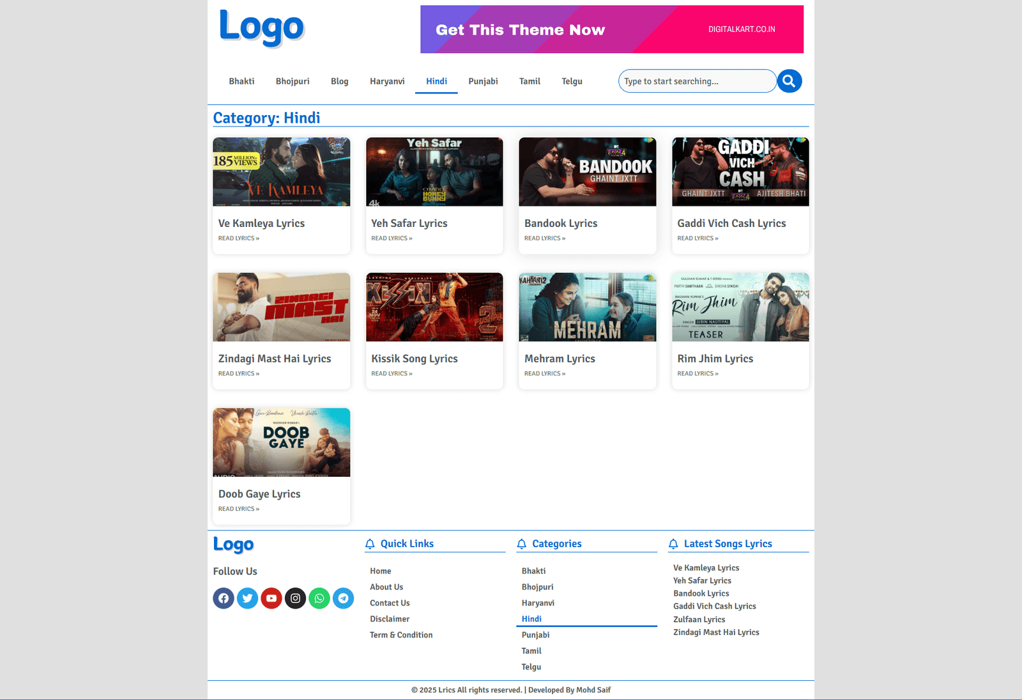
Task: Click Read Lyrics under Rim Jhim Lyrics
Action: click(698, 374)
